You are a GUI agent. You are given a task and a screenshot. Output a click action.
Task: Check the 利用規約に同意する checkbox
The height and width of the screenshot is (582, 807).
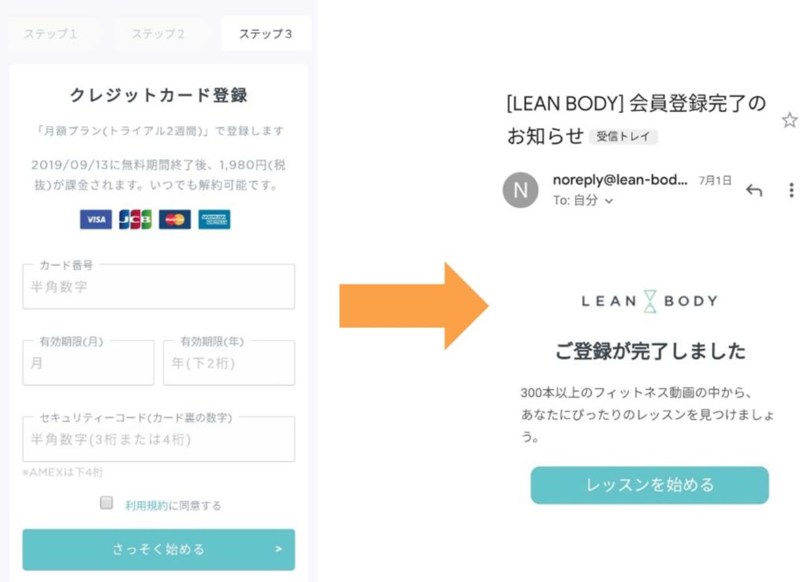[106, 502]
